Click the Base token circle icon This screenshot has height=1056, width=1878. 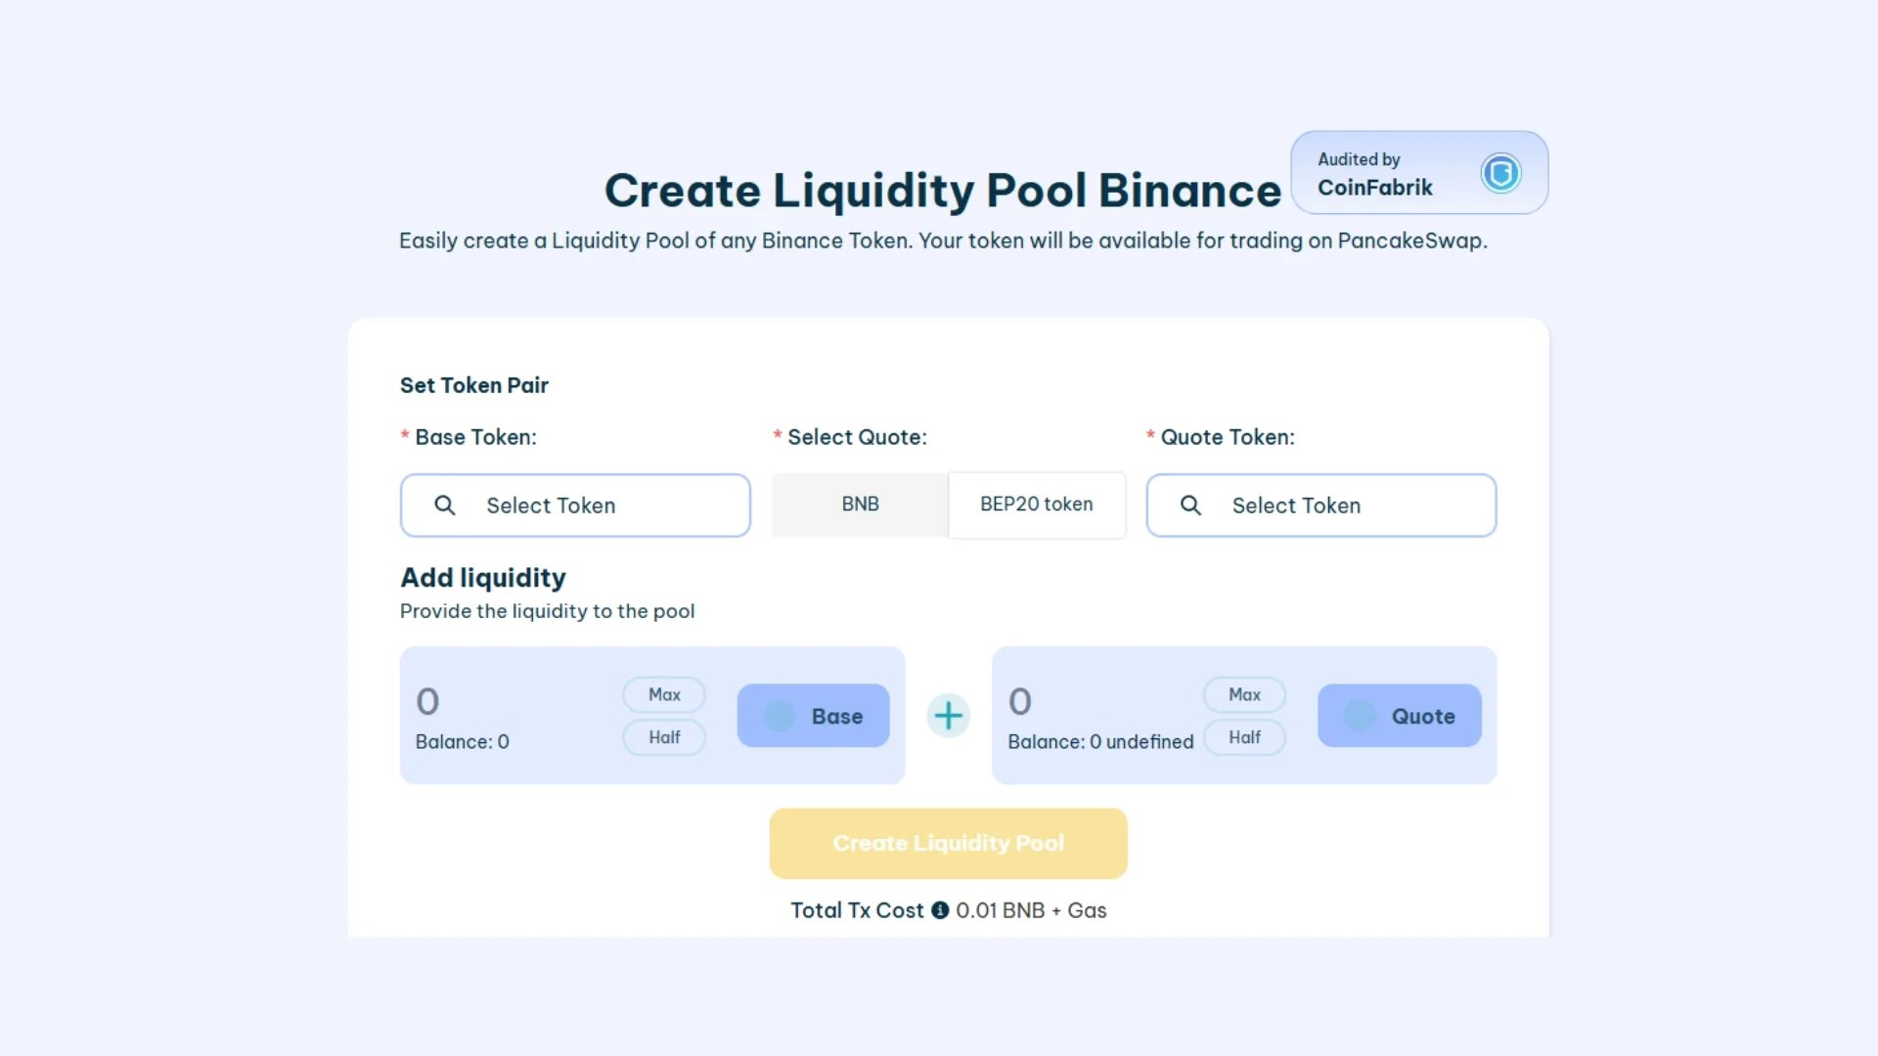point(779,716)
